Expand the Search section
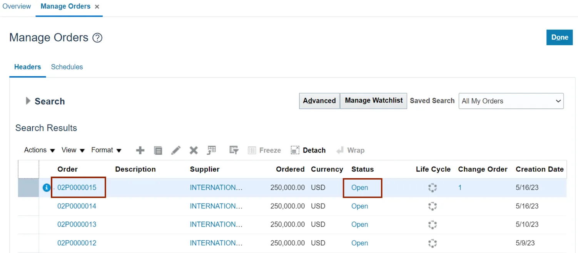 28,101
